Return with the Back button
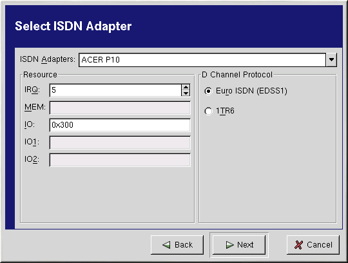 (177, 245)
